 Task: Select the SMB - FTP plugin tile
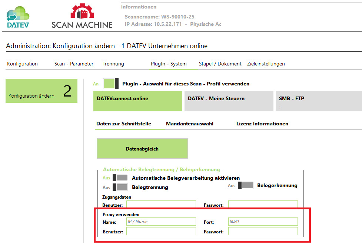[319, 101]
